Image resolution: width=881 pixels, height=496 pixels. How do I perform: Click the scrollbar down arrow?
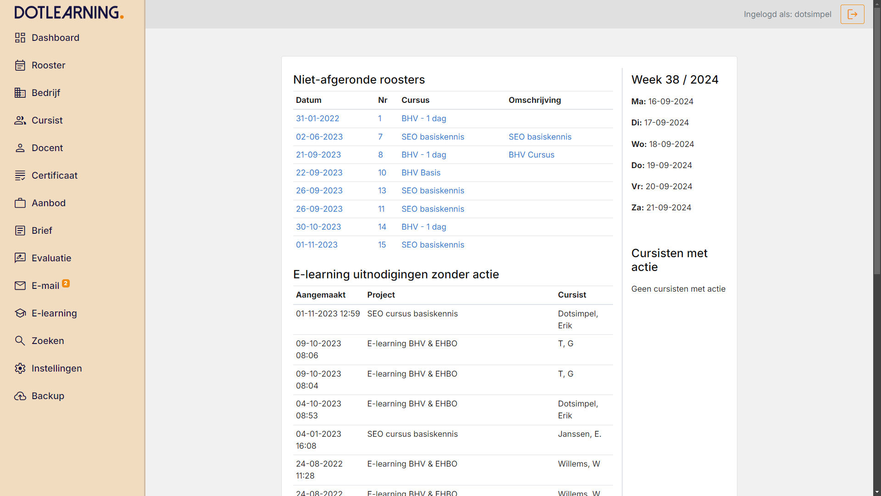point(877,492)
